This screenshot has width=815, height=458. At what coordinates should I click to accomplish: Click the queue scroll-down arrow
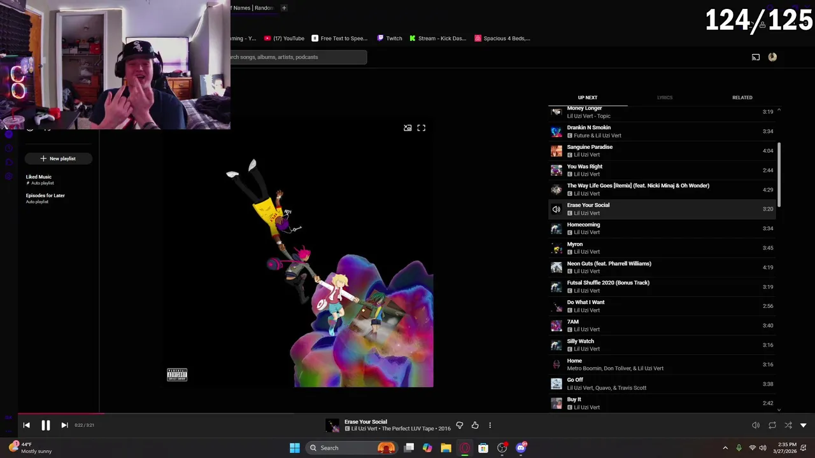tap(779, 410)
